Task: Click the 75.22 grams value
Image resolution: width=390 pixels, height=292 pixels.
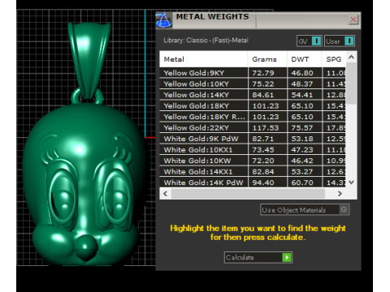Action: coord(263,84)
